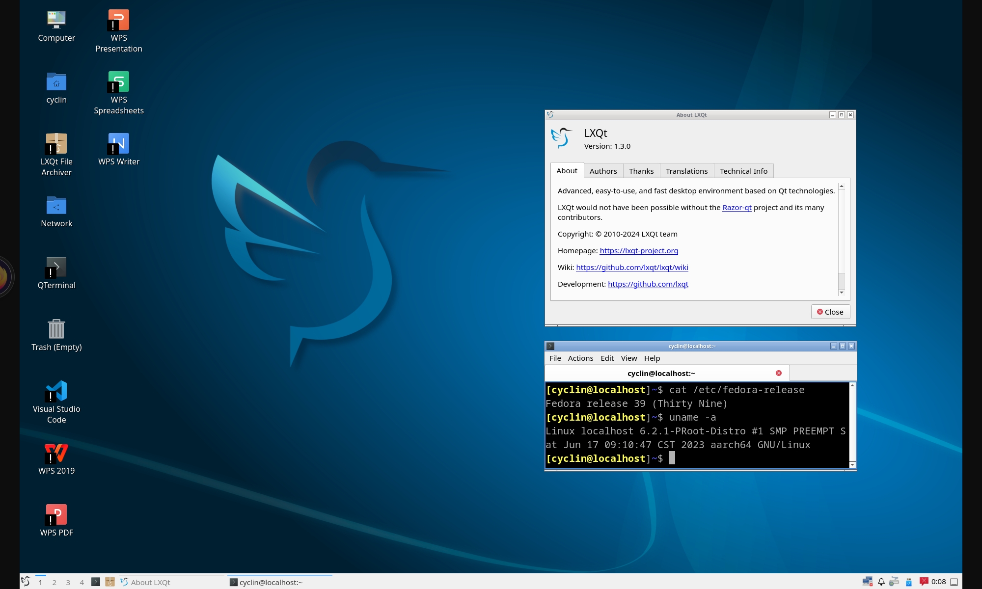Click the red speech-bubble tray icon
Viewport: 982px width, 589px height.
(924, 582)
